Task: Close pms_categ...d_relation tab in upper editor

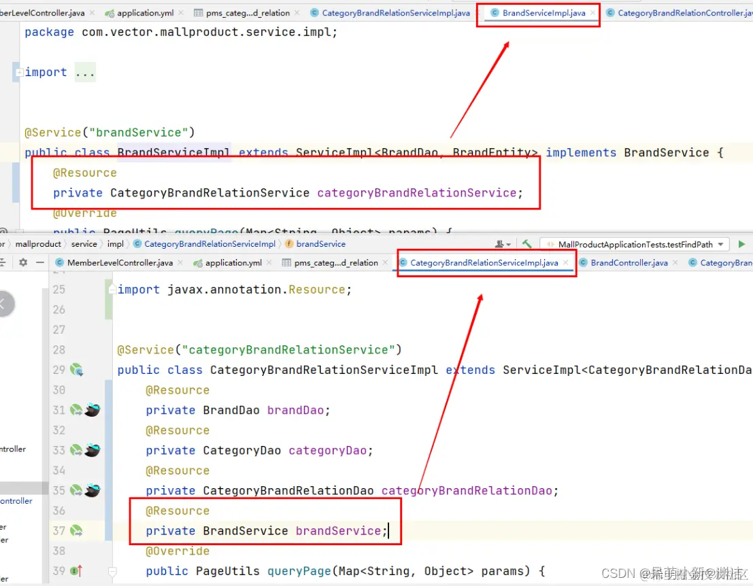Action: pos(297,13)
